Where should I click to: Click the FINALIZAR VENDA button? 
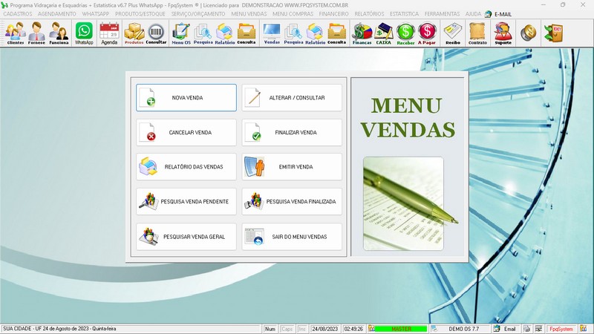292,133
